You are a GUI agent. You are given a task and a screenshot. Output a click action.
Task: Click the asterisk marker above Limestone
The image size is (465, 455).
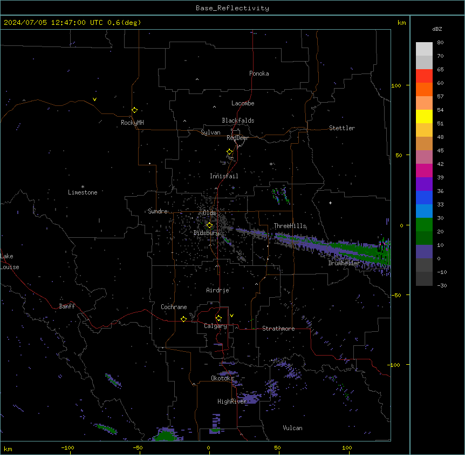coord(83,187)
